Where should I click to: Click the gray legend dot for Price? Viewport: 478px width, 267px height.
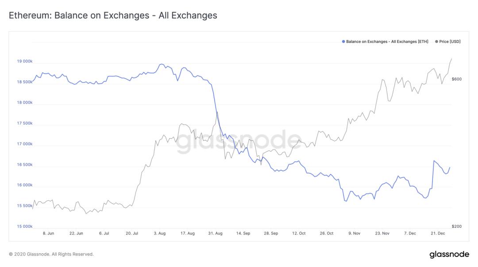click(436, 41)
